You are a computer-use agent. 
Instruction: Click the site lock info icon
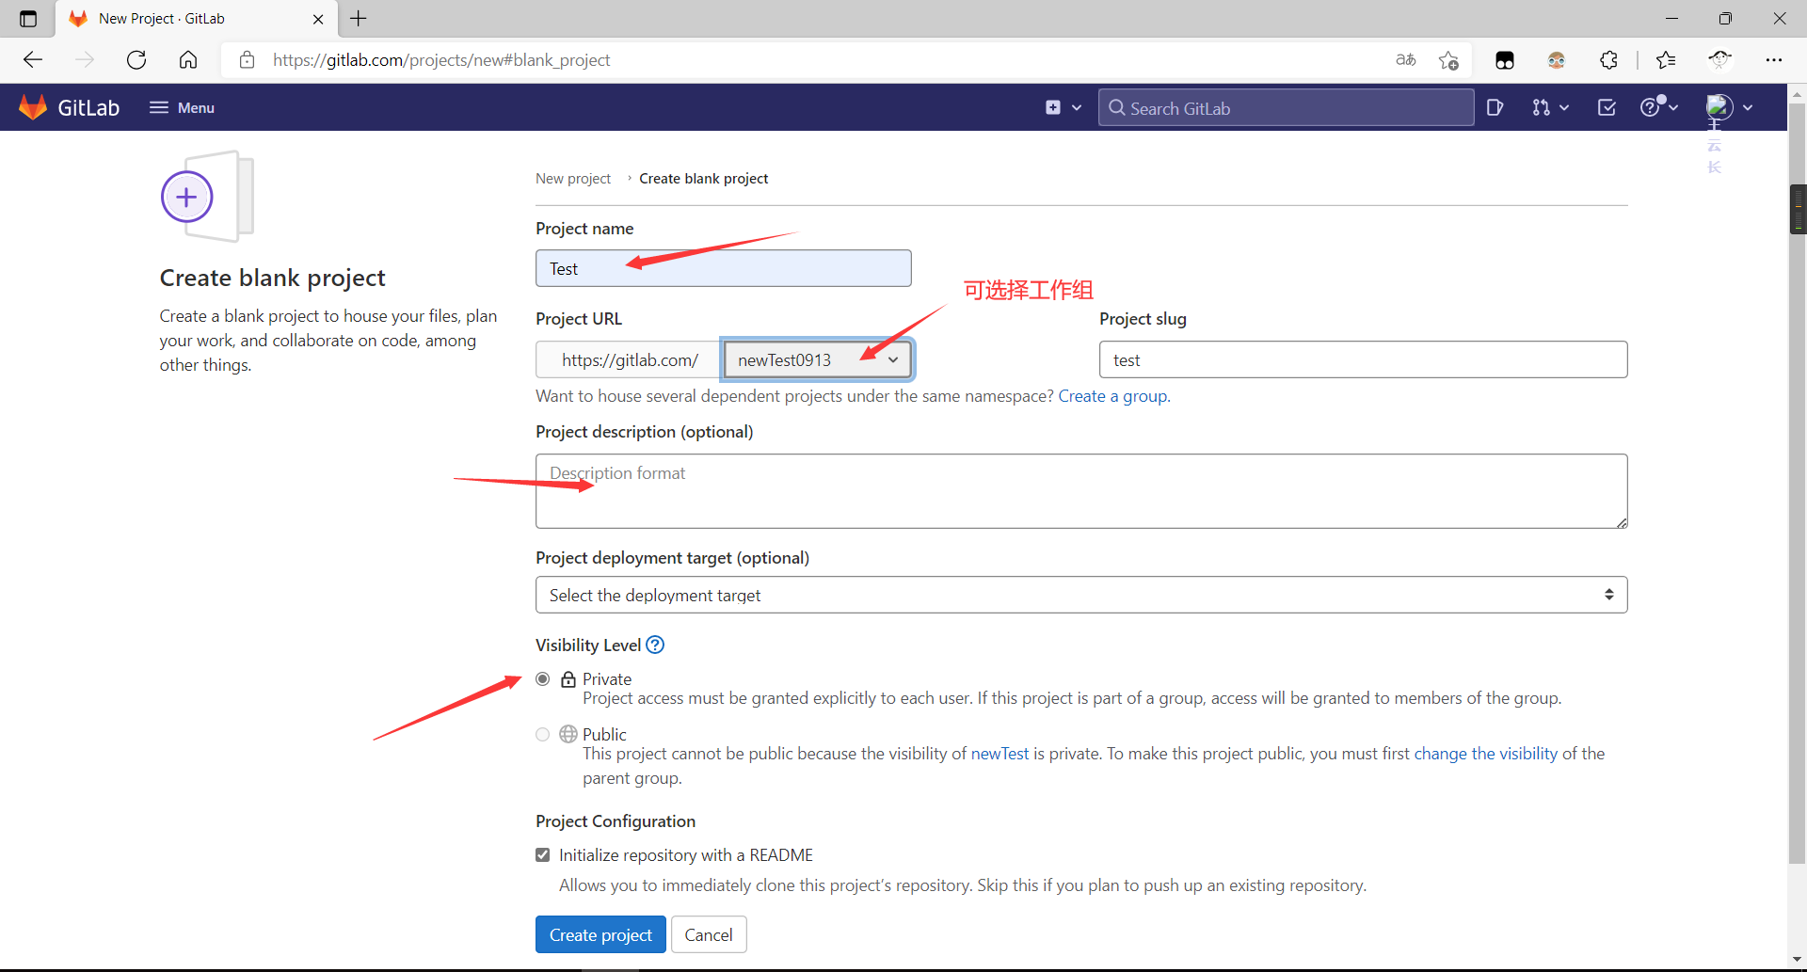[247, 60]
